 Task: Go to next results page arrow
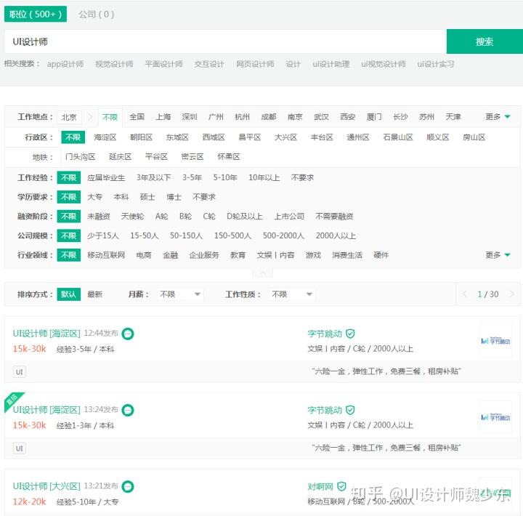[x=511, y=294]
